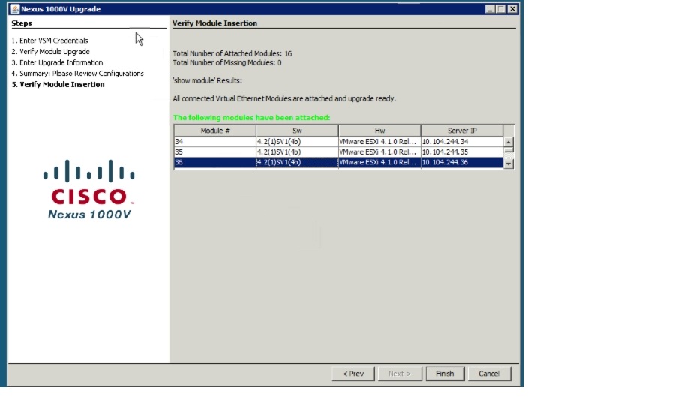The height and width of the screenshot is (406, 675).
Task: Click the green modules have been attached text
Action: click(251, 118)
